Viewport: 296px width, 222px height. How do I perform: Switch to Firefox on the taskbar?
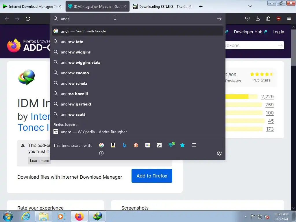[x=79, y=216]
